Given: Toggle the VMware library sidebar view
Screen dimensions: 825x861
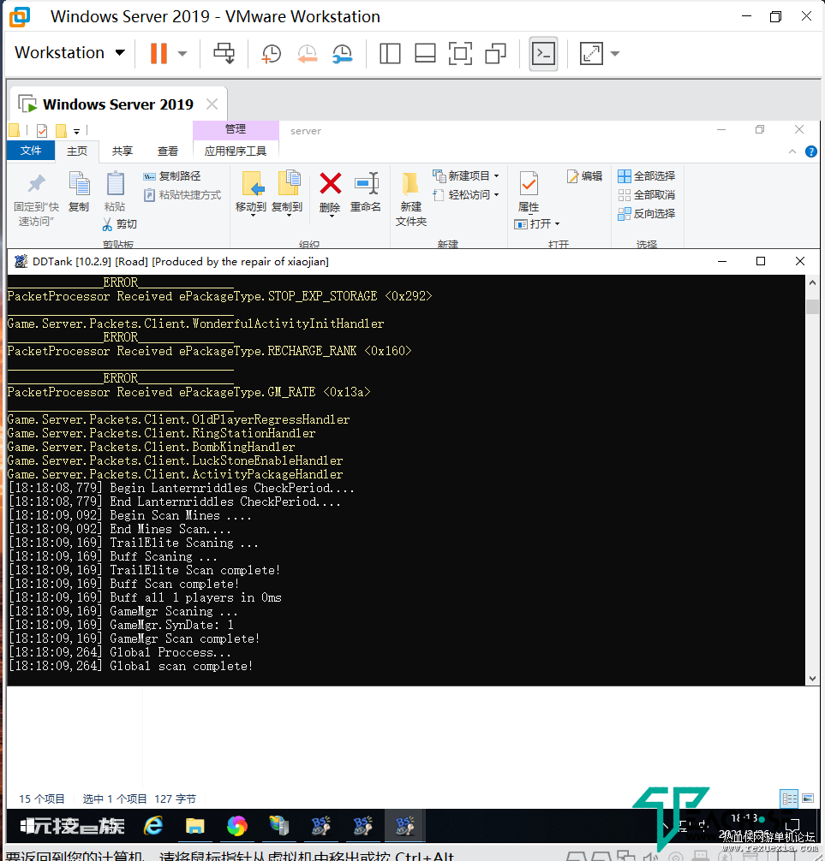Looking at the screenshot, I should coord(390,53).
